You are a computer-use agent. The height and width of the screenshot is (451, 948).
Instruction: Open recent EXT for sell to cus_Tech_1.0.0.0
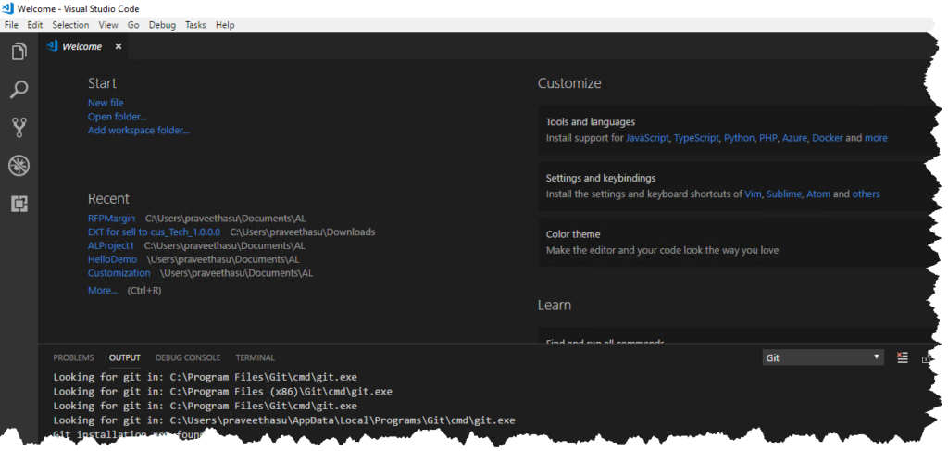pyautogui.click(x=155, y=232)
